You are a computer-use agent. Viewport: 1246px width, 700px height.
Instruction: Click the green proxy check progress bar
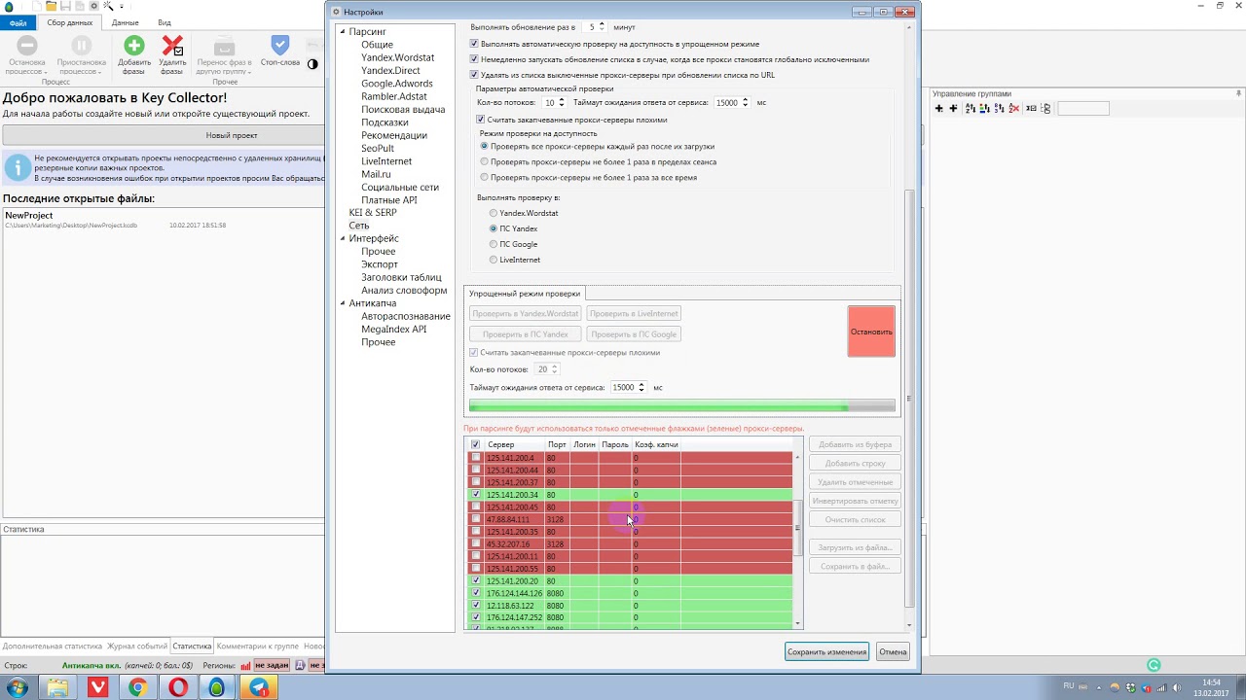click(681, 406)
